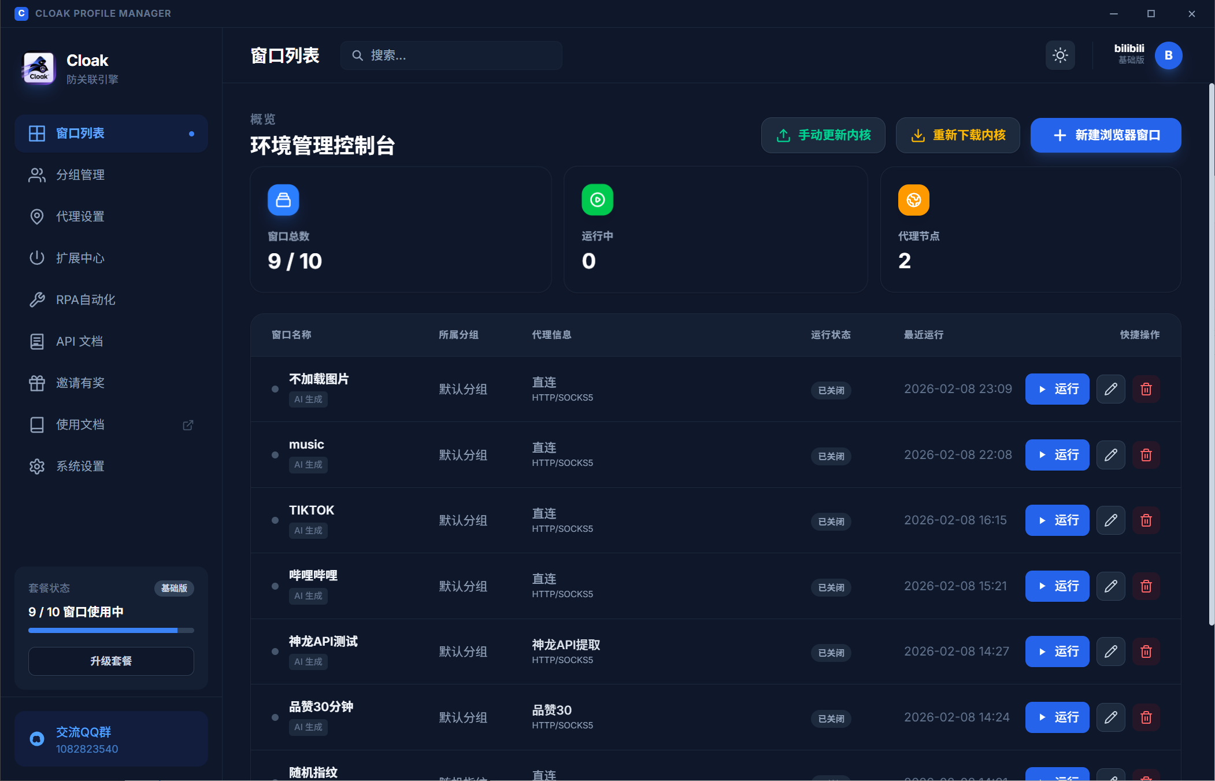Edit the 哔哩哔哩 window with pencil icon
The width and height of the screenshot is (1215, 781).
[1110, 586]
